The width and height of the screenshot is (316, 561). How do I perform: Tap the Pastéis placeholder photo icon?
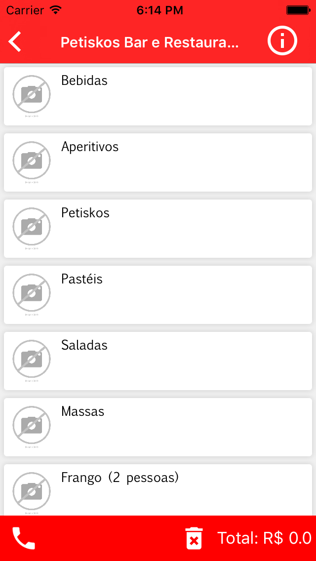point(32,293)
